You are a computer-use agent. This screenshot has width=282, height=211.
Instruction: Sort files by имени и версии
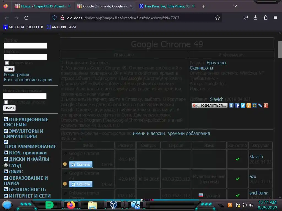tap(149, 134)
